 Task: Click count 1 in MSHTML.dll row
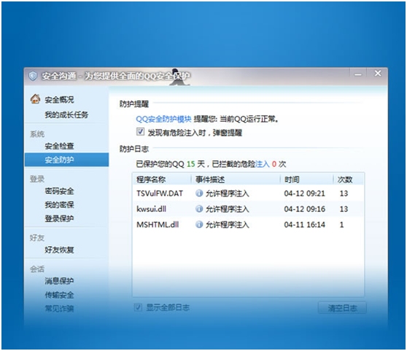[342, 224]
